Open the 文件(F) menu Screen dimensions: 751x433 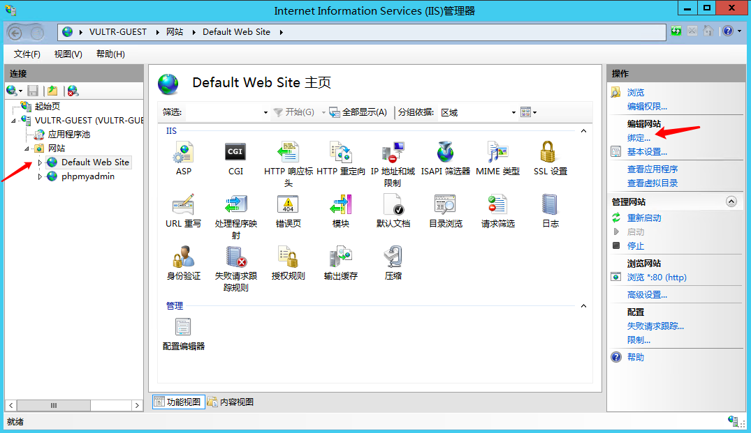(27, 54)
